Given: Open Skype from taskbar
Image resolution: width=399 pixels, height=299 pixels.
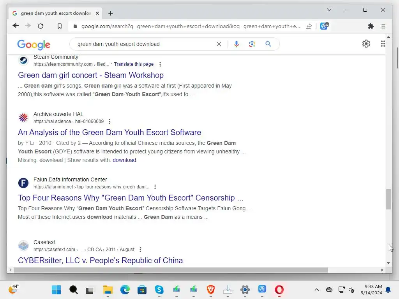Looking at the screenshot, I should click(159, 290).
